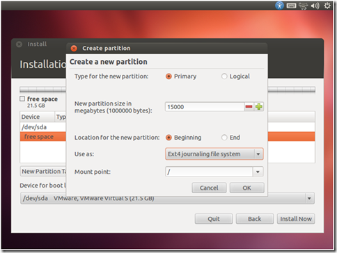The height and width of the screenshot is (253, 337).
Task: Toggle the free space checkbox
Action: tap(22, 99)
